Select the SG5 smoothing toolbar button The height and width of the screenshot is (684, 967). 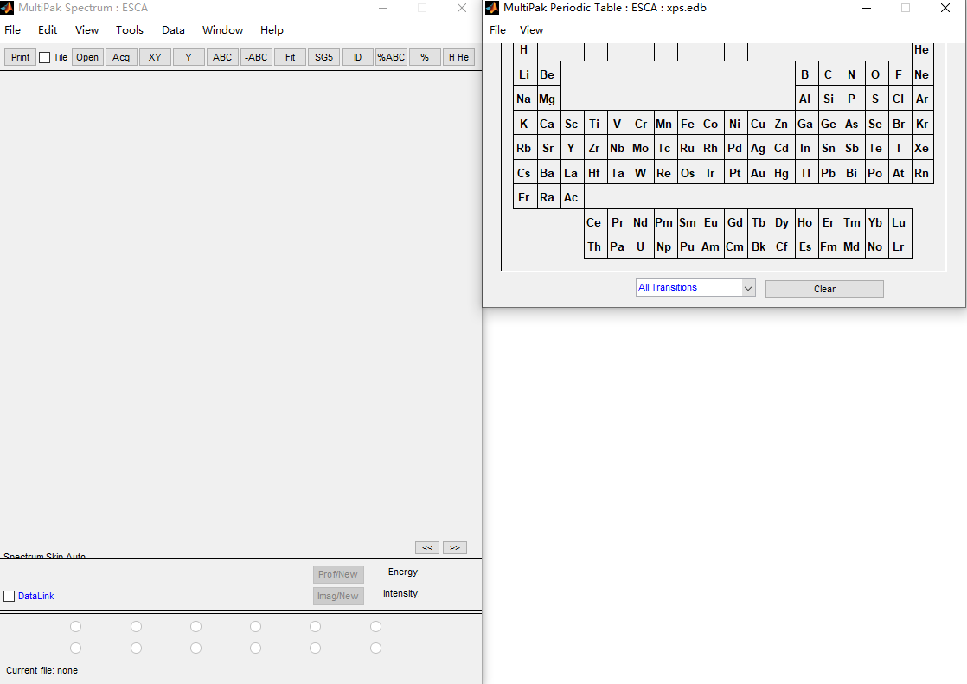(323, 57)
